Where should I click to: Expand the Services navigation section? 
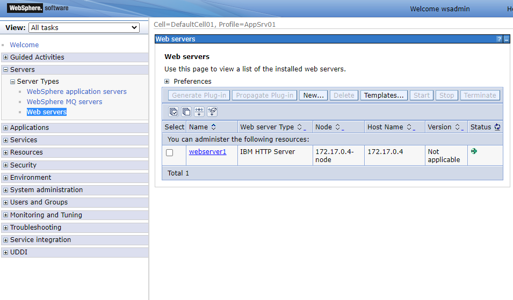coord(5,140)
